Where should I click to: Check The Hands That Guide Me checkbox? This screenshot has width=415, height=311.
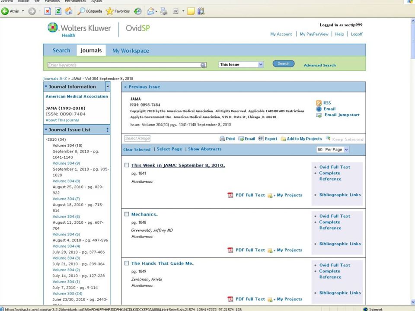point(127,263)
